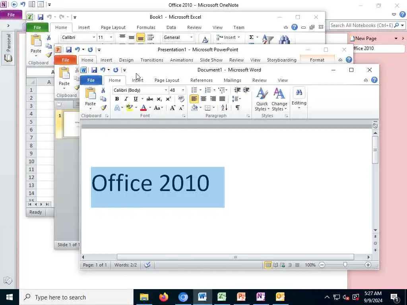
Task: Click the Shrink Font icon in Word
Action: (181, 108)
